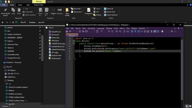Click Print icon in Notepad++ toolbar
The width and height of the screenshot is (192, 108).
(x=86, y=31)
